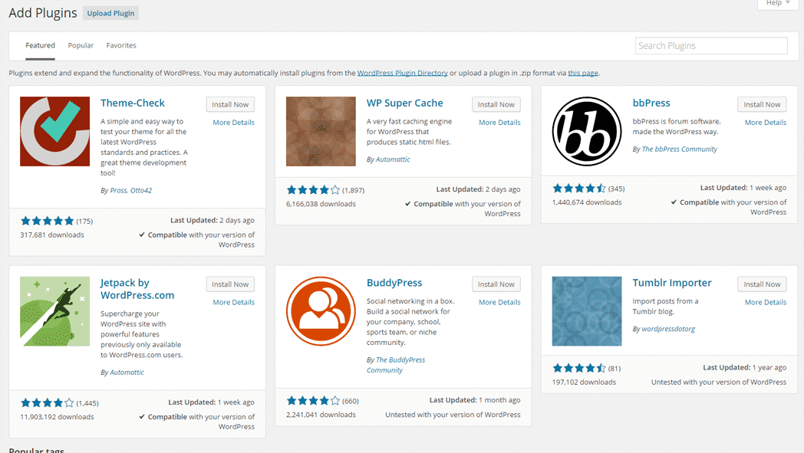
Task: Open the WP Super Cache title link
Action: coord(404,103)
